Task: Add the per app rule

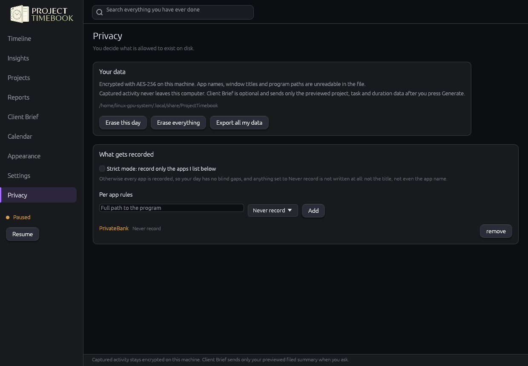Action: 313,211
